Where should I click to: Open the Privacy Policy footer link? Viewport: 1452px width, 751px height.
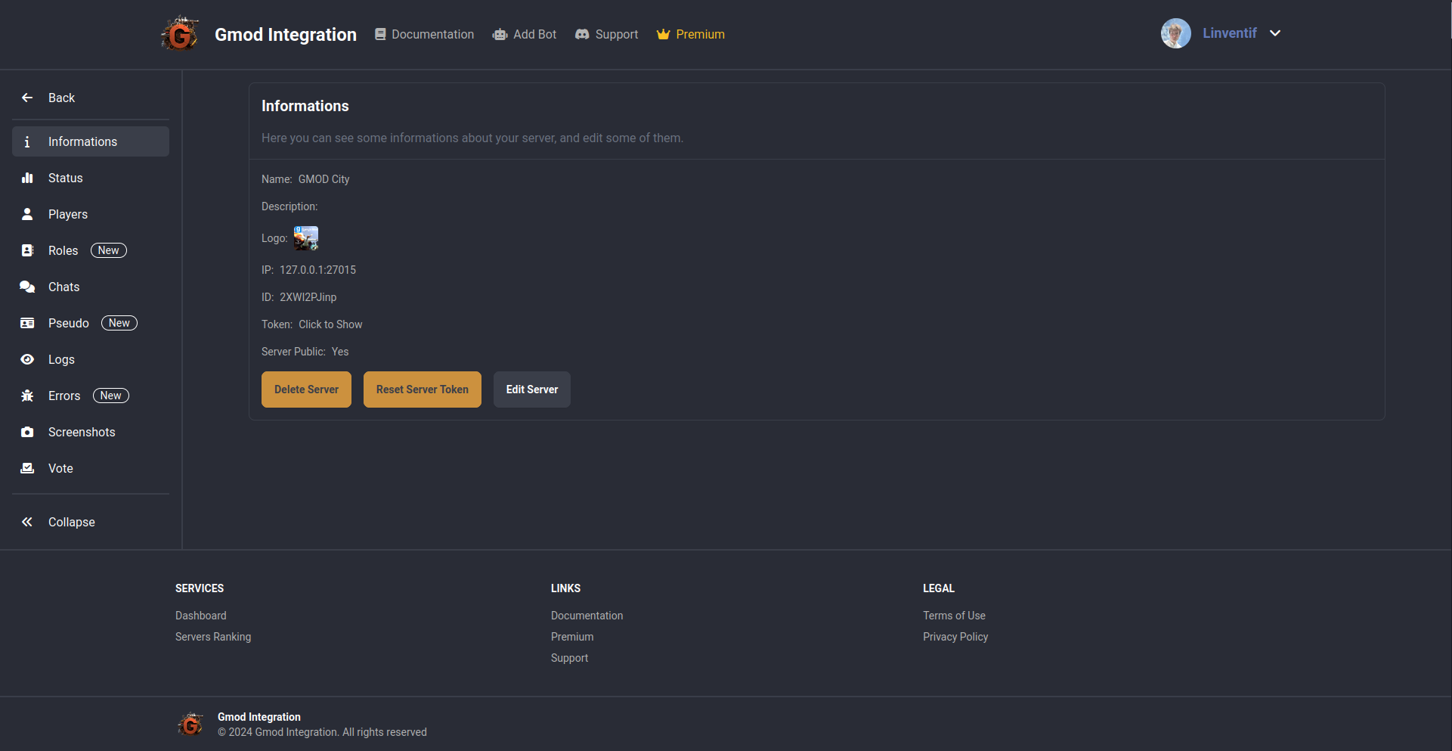pos(955,637)
